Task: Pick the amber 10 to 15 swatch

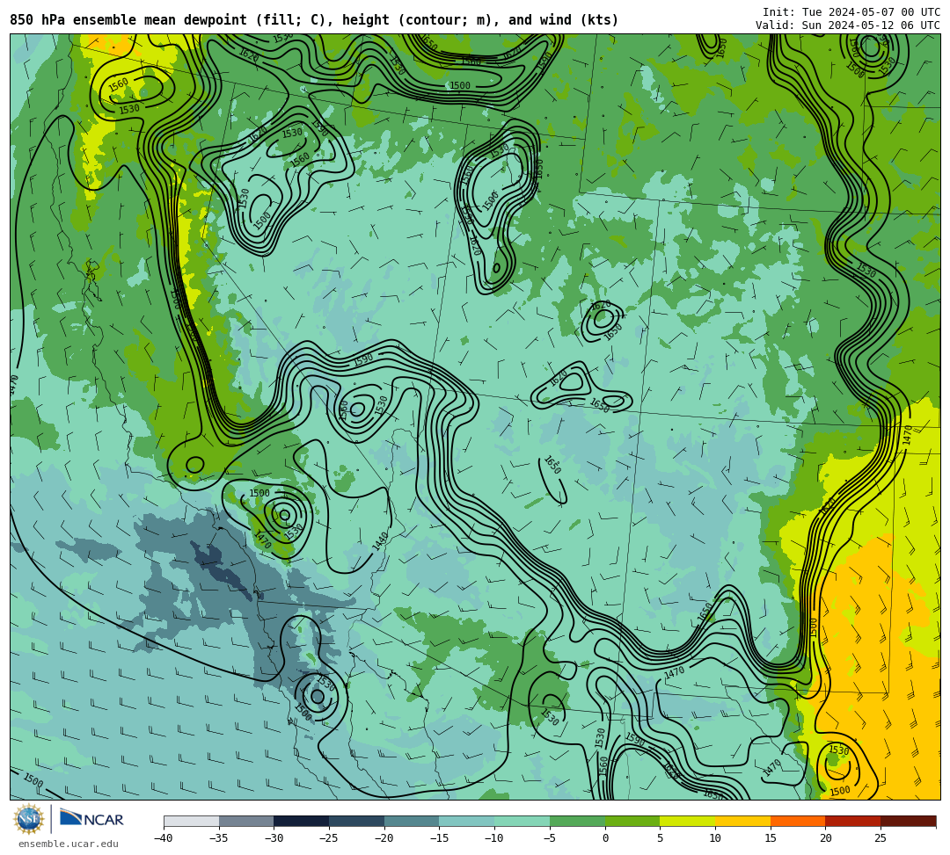Action: 742,821
